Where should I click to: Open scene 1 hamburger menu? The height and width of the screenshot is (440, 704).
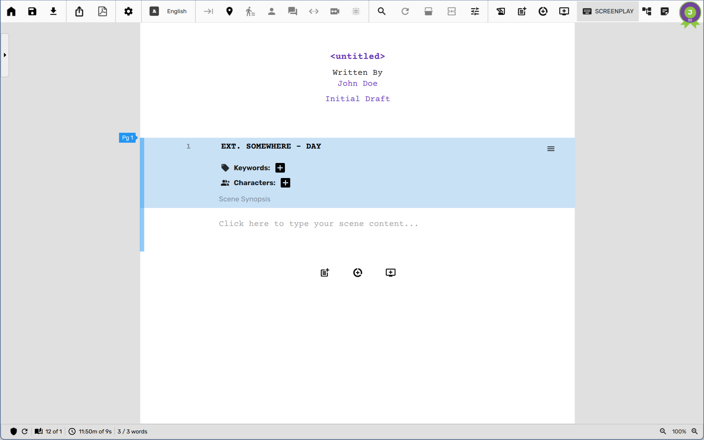(x=551, y=149)
